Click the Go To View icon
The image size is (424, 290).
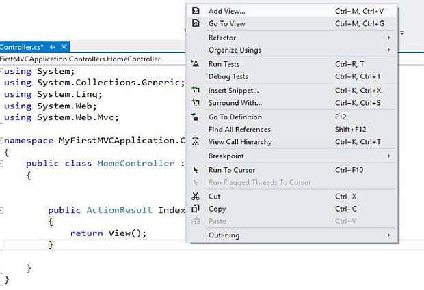coord(196,23)
